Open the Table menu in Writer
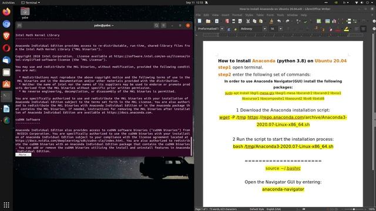376x211 pixels. coord(260,15)
